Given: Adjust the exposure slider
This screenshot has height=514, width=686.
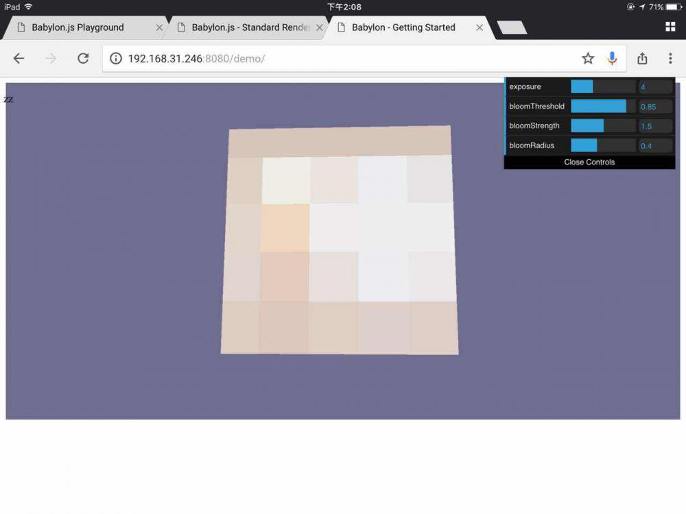Looking at the screenshot, I should [x=603, y=86].
